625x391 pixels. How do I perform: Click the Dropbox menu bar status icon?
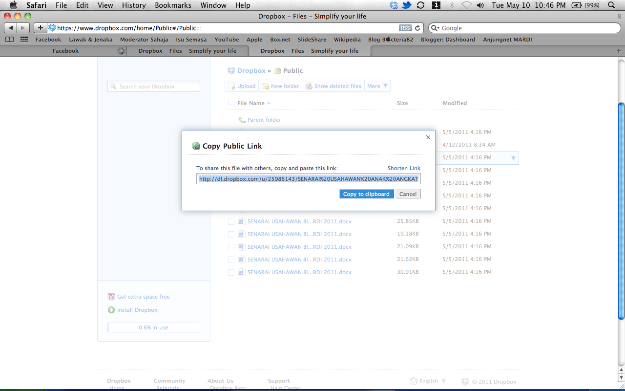point(394,5)
